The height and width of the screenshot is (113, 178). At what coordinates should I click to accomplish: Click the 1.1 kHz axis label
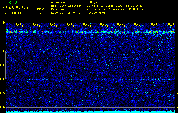2,37
